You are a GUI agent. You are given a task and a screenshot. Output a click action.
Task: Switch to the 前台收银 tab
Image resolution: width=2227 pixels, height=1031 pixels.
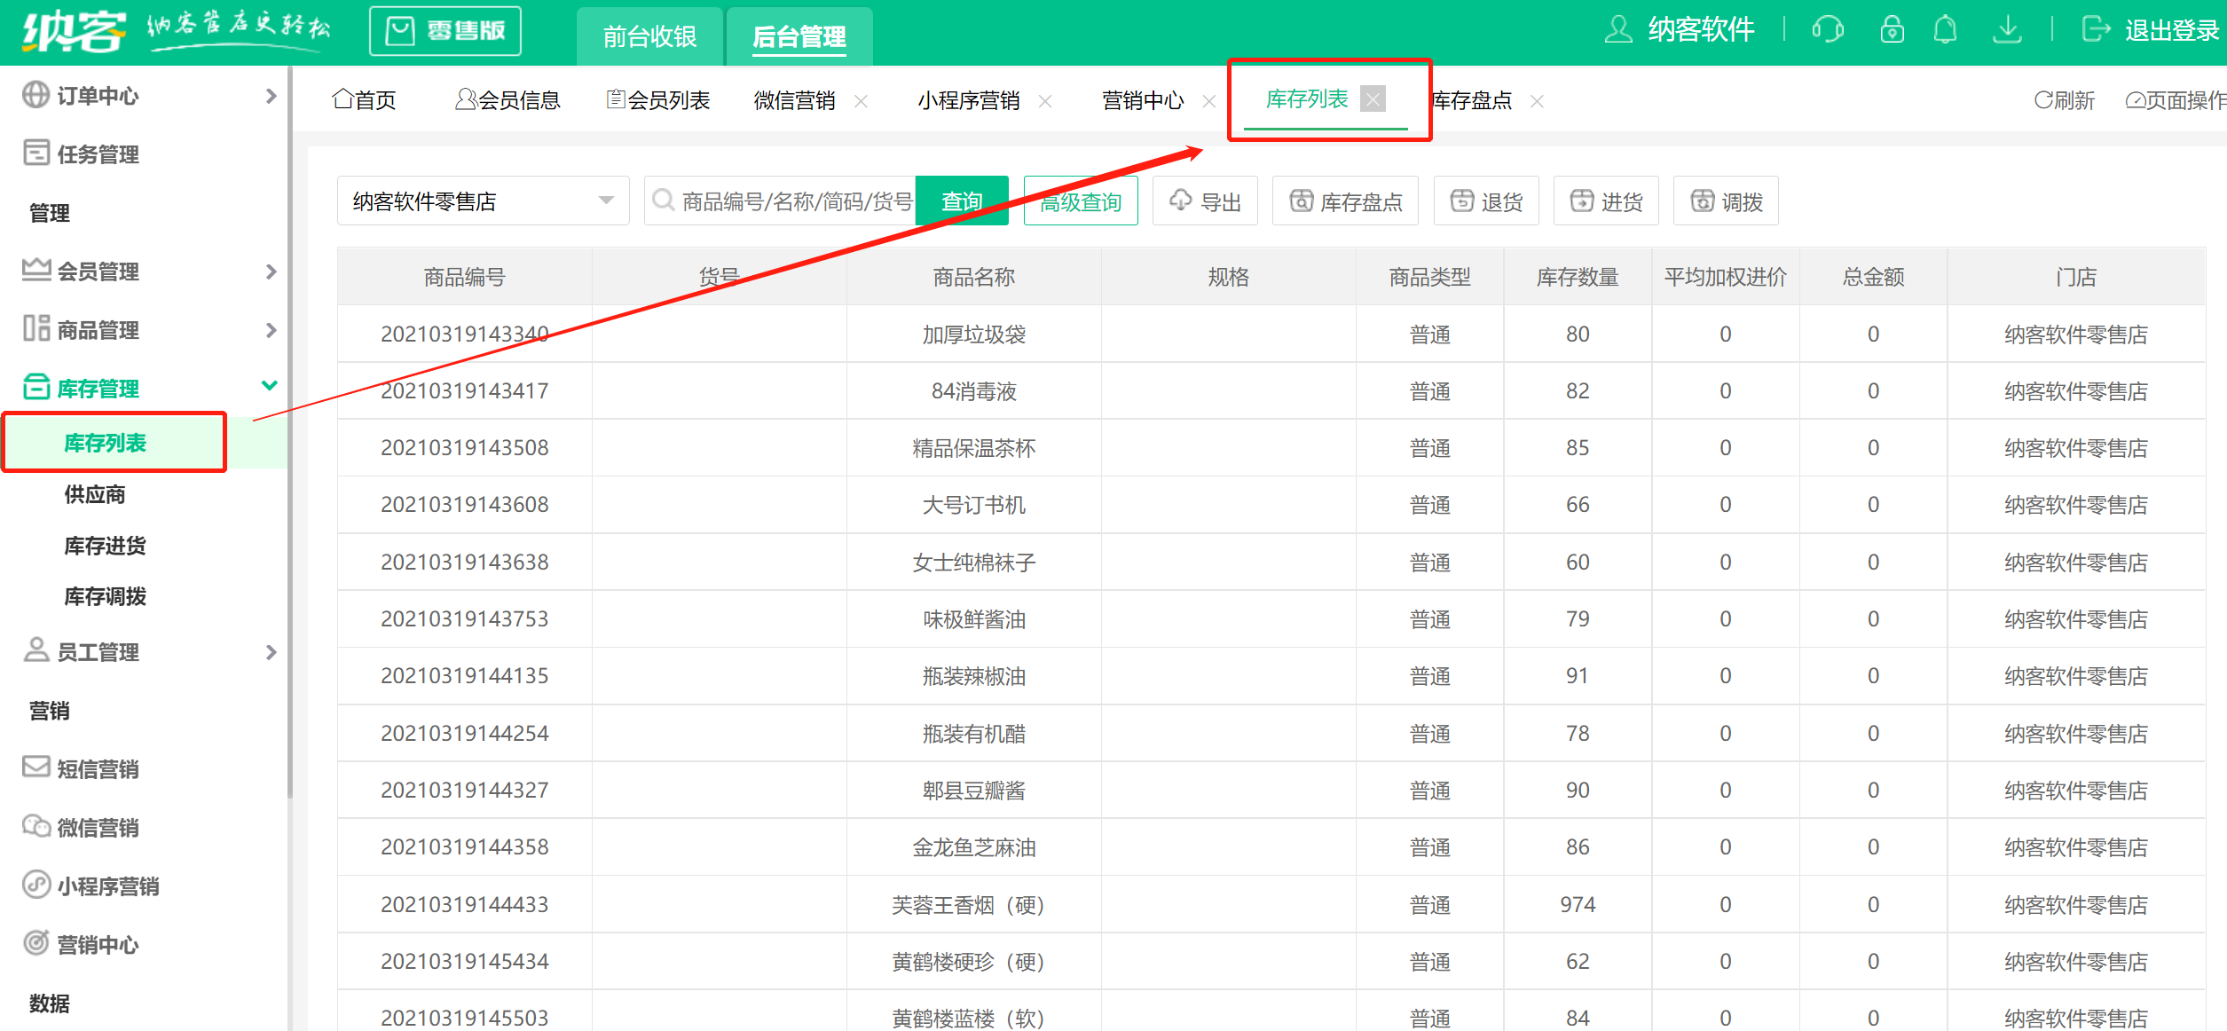coord(649,36)
